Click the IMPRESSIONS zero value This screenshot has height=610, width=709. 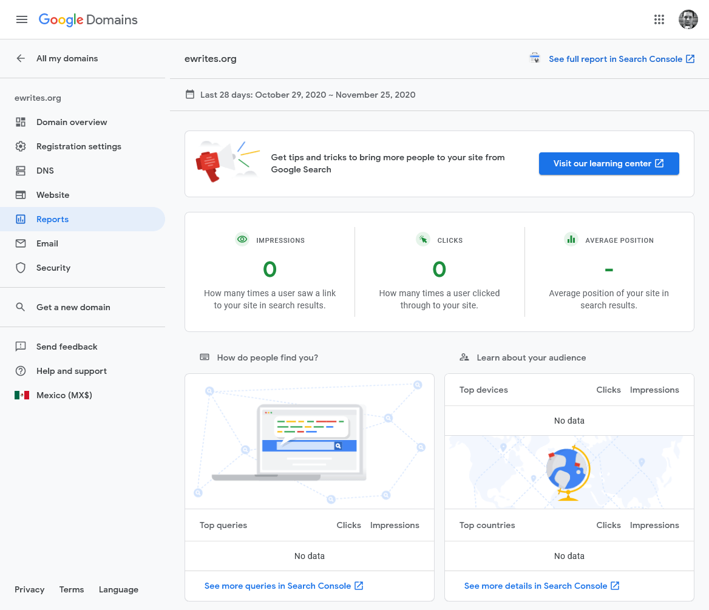point(270,269)
